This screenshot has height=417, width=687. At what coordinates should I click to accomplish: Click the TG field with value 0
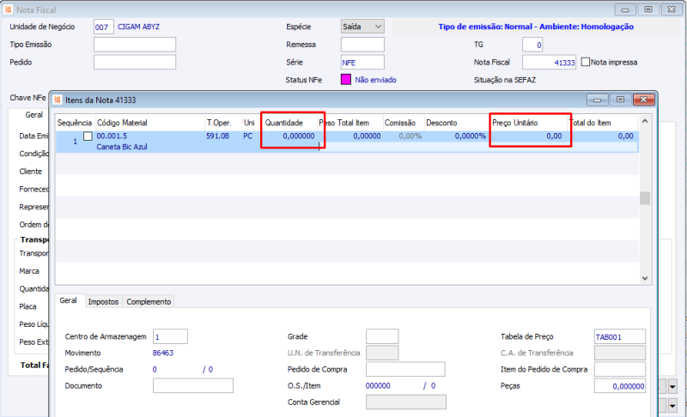click(x=532, y=45)
